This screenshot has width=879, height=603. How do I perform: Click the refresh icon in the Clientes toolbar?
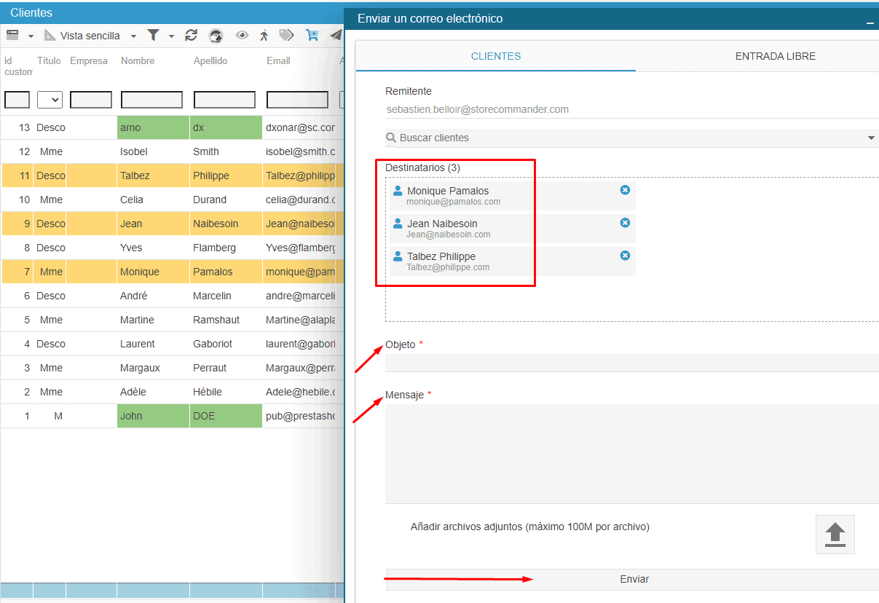(192, 35)
